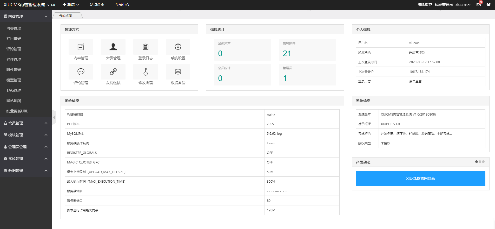Open the 友情链接 chain link icon
The width and height of the screenshot is (495, 229).
coord(113,72)
